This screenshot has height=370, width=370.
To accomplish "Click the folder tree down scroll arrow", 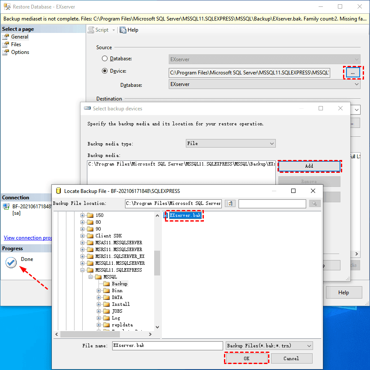I will pos(157,327).
